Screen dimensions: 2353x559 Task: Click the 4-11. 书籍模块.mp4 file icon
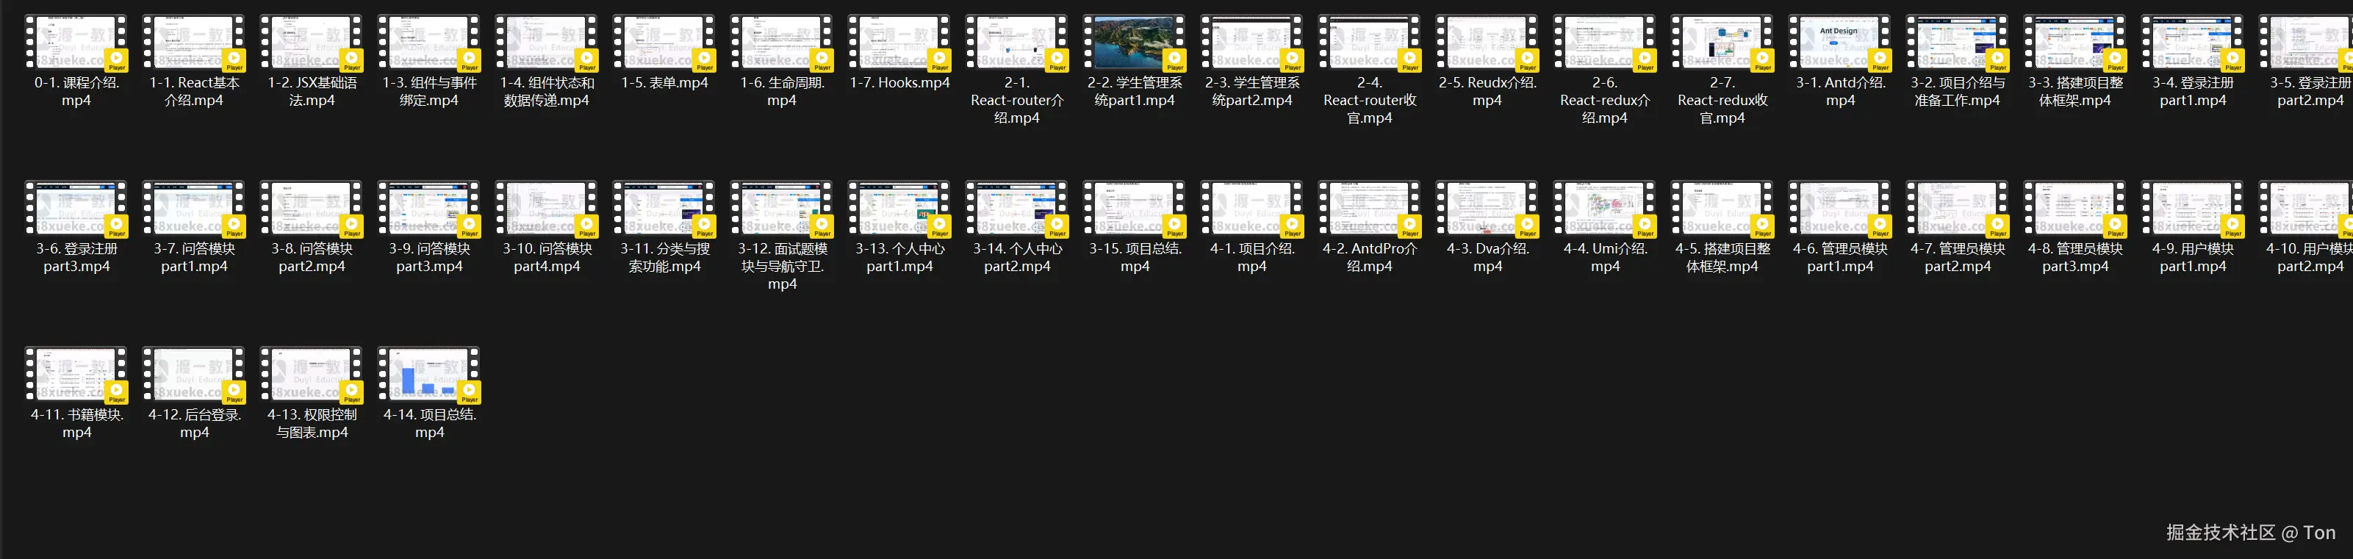pos(76,375)
